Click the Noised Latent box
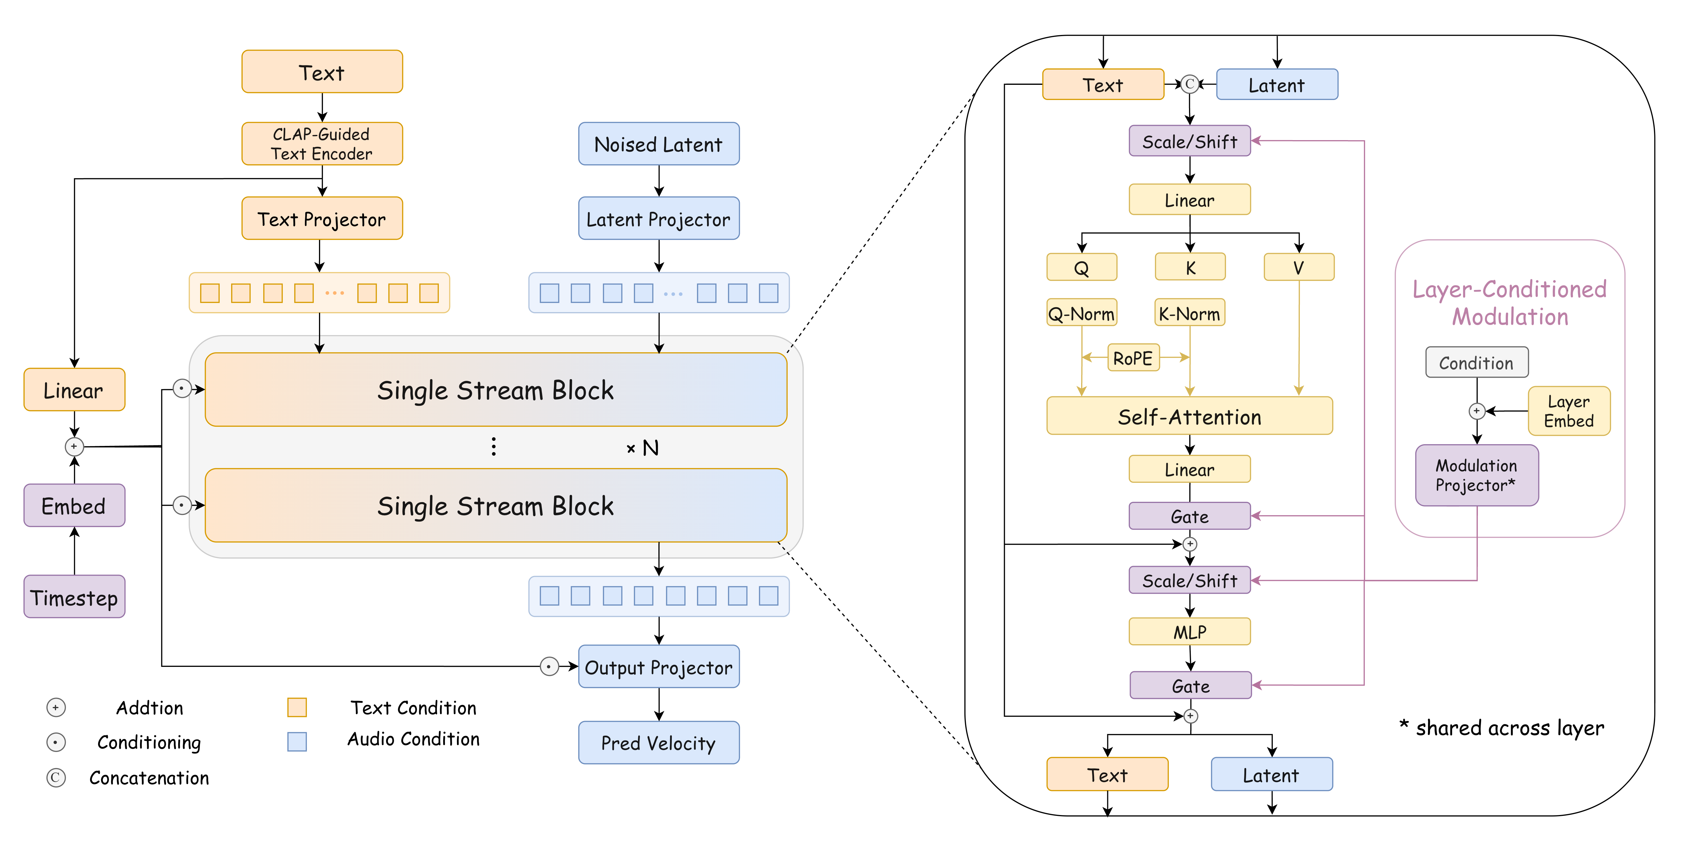The image size is (1689, 854). 658,143
